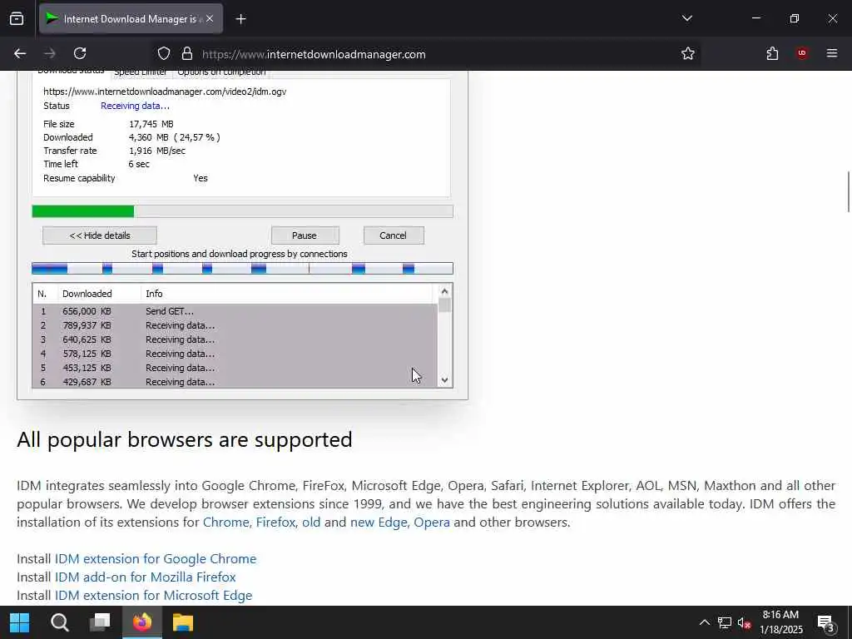Bookmark this page with the star icon
This screenshot has width=852, height=639.
[x=688, y=53]
